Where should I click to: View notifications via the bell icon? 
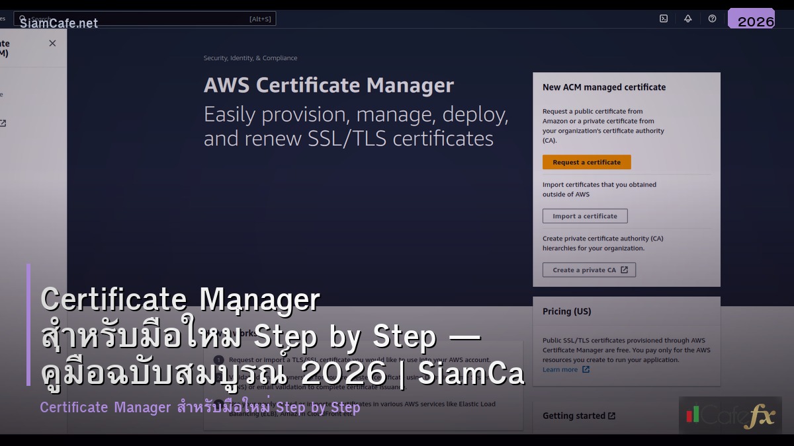pyautogui.click(x=687, y=19)
